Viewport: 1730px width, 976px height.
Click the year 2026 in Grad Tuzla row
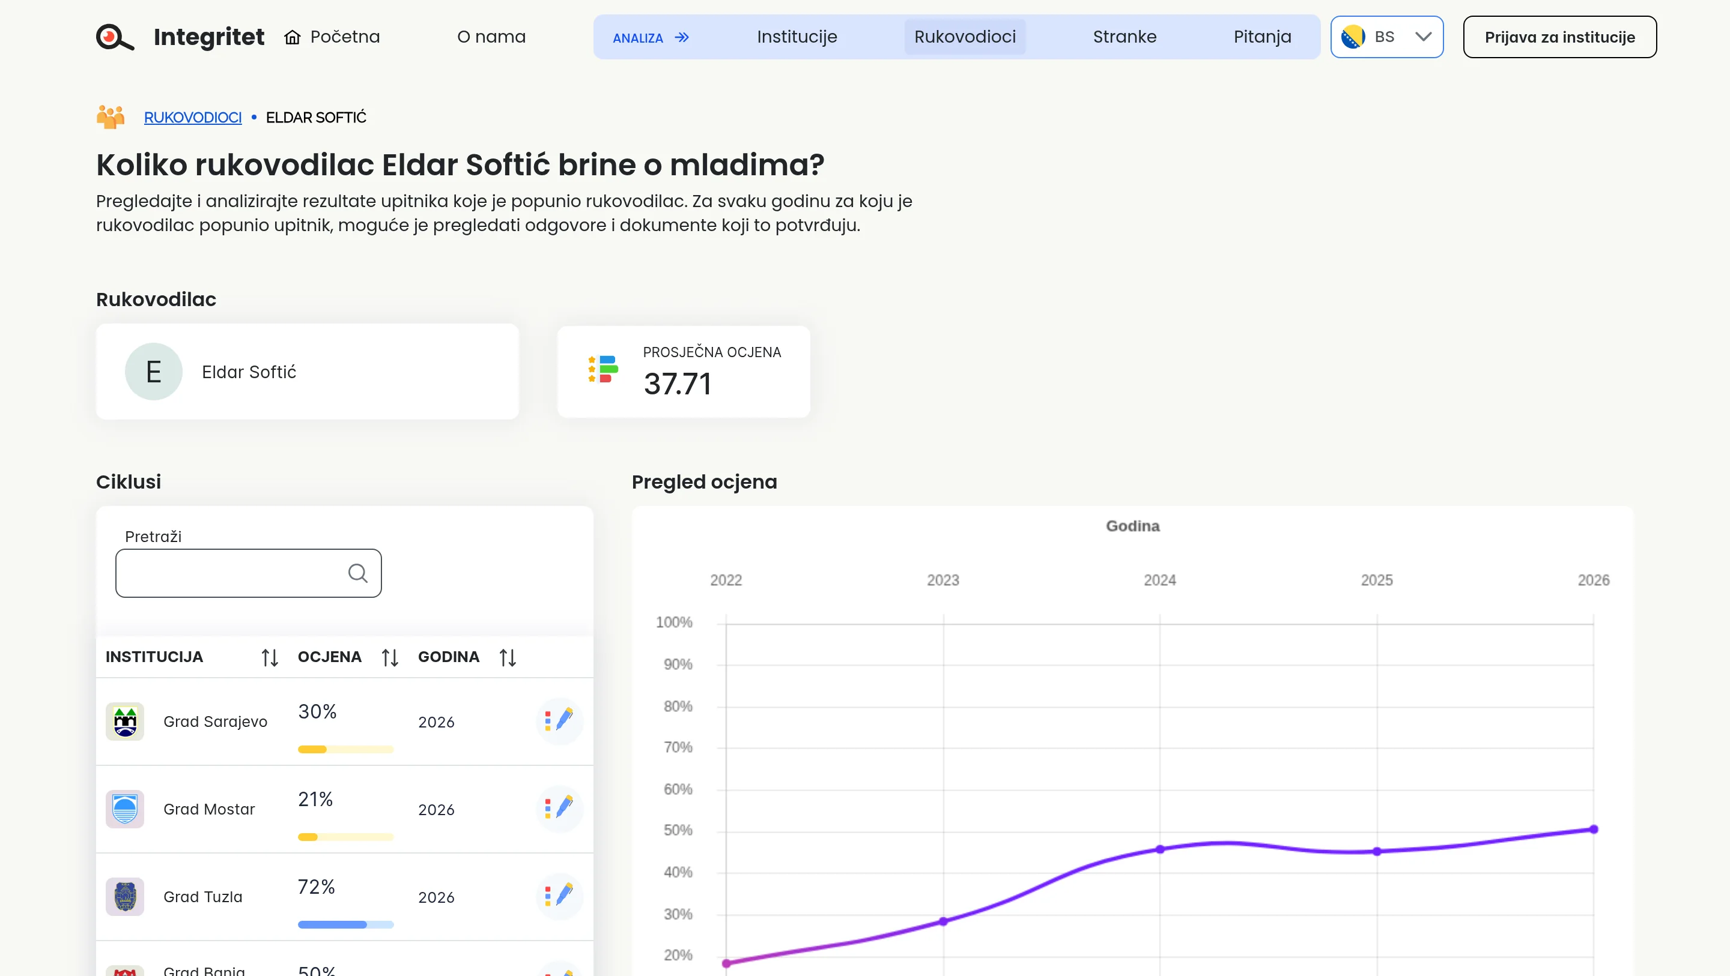pos(437,897)
